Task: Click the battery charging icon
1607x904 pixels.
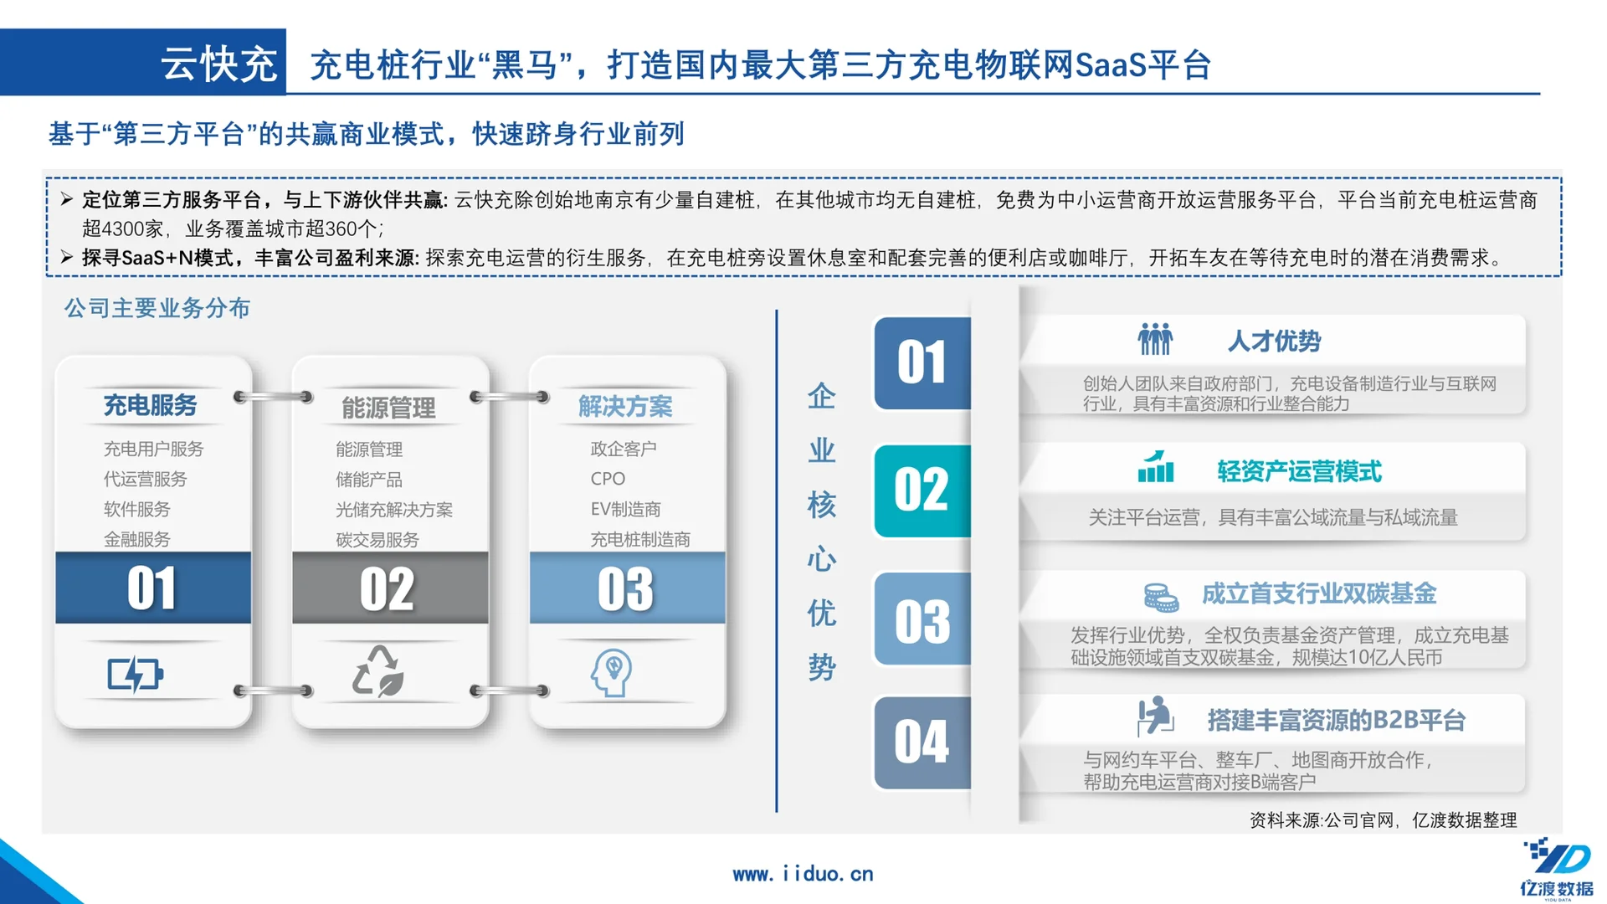Action: pos(135,674)
